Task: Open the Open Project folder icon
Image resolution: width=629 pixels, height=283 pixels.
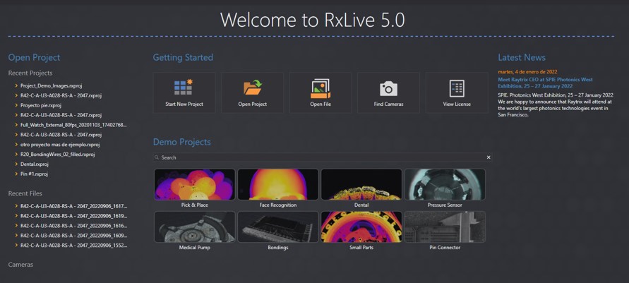Action: click(252, 88)
